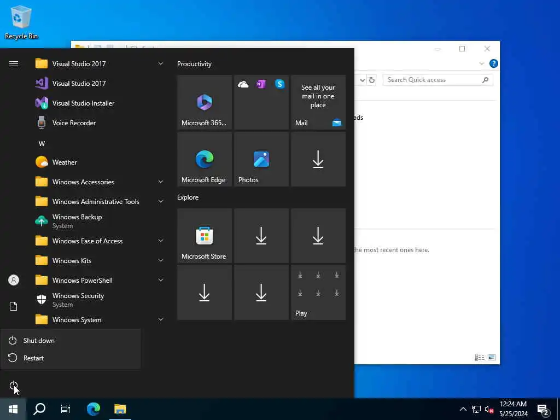This screenshot has width=560, height=420.
Task: Open Microsoft Edge from the taskbar
Action: pyautogui.click(x=94, y=409)
